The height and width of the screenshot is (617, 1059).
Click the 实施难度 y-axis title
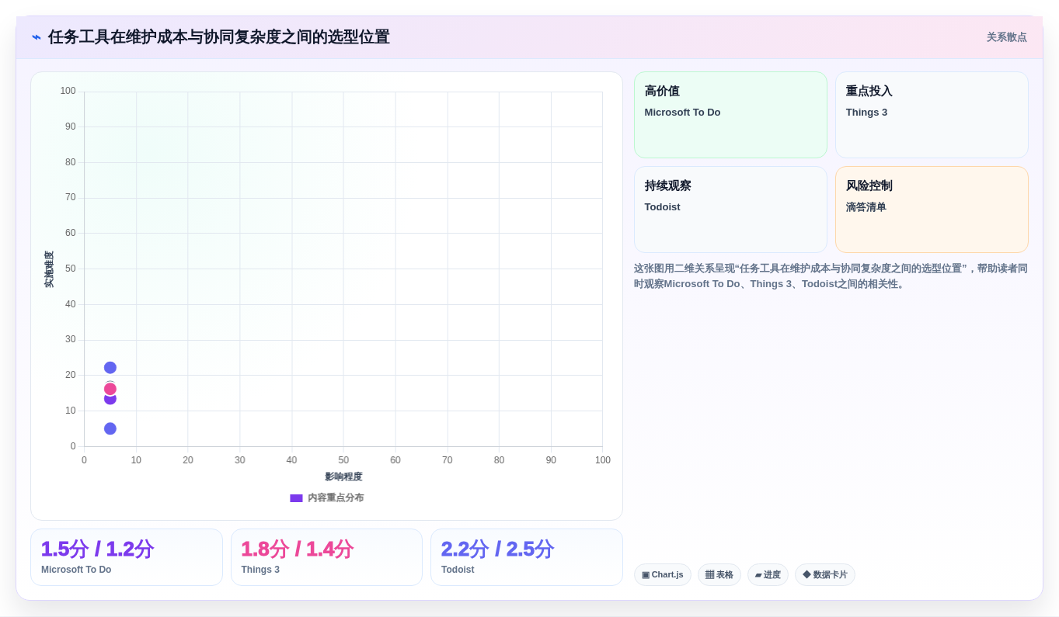[x=49, y=269]
